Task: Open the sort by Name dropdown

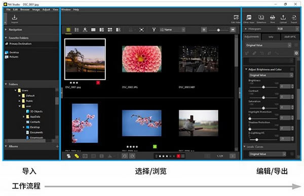Action: click(172, 30)
